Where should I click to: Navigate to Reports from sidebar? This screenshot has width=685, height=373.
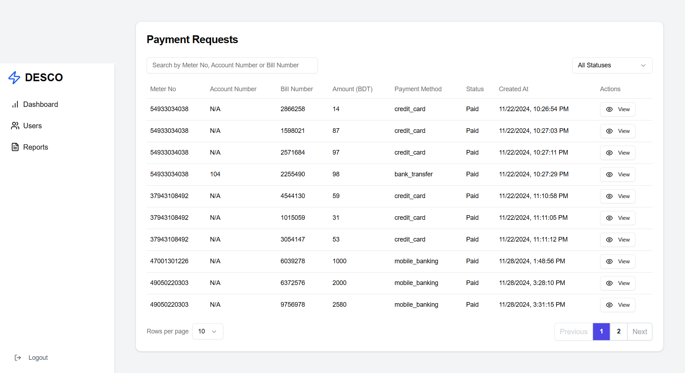(x=35, y=147)
